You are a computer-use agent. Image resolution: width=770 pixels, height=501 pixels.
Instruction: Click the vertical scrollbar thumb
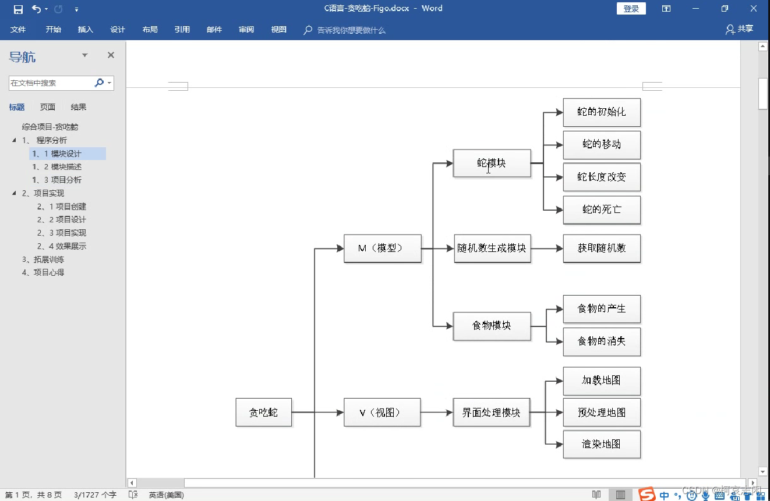pyautogui.click(x=763, y=93)
